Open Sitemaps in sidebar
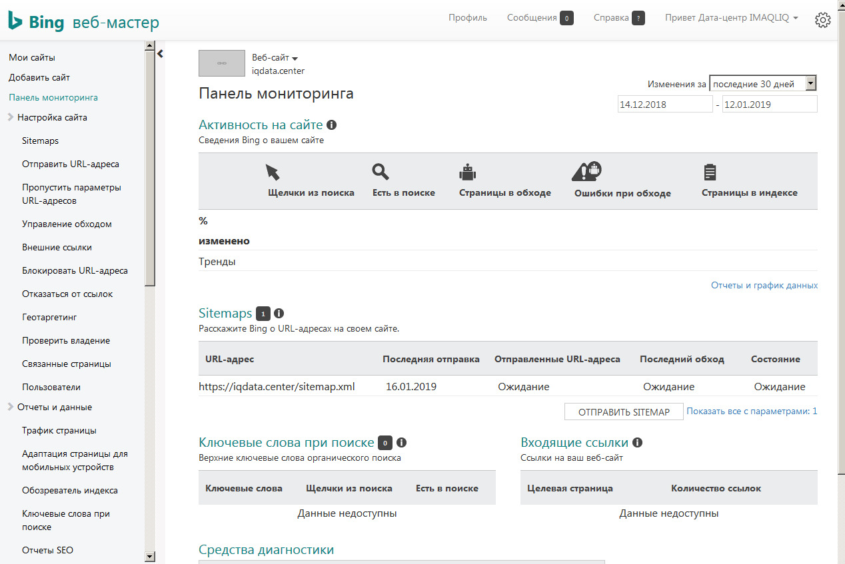The image size is (845, 564). (x=40, y=141)
